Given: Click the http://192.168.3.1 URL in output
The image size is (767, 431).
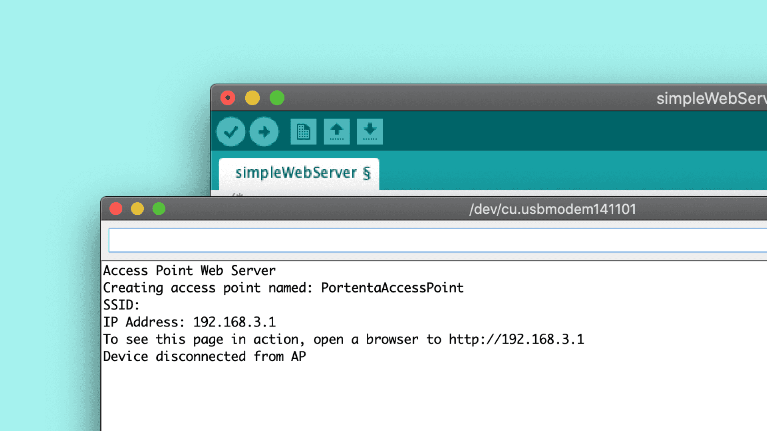Looking at the screenshot, I should tap(516, 340).
